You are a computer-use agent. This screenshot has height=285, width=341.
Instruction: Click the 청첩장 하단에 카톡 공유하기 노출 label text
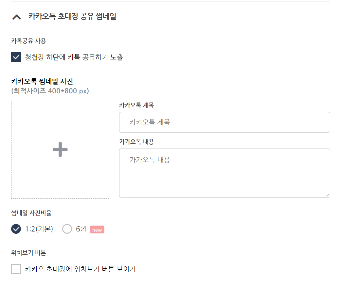(x=74, y=57)
